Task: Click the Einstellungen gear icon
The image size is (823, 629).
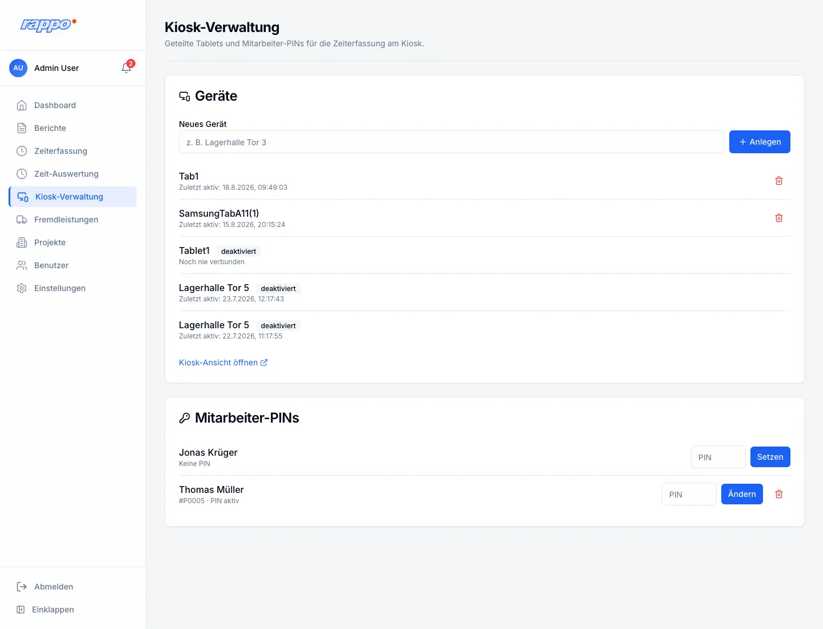Action: [x=22, y=288]
